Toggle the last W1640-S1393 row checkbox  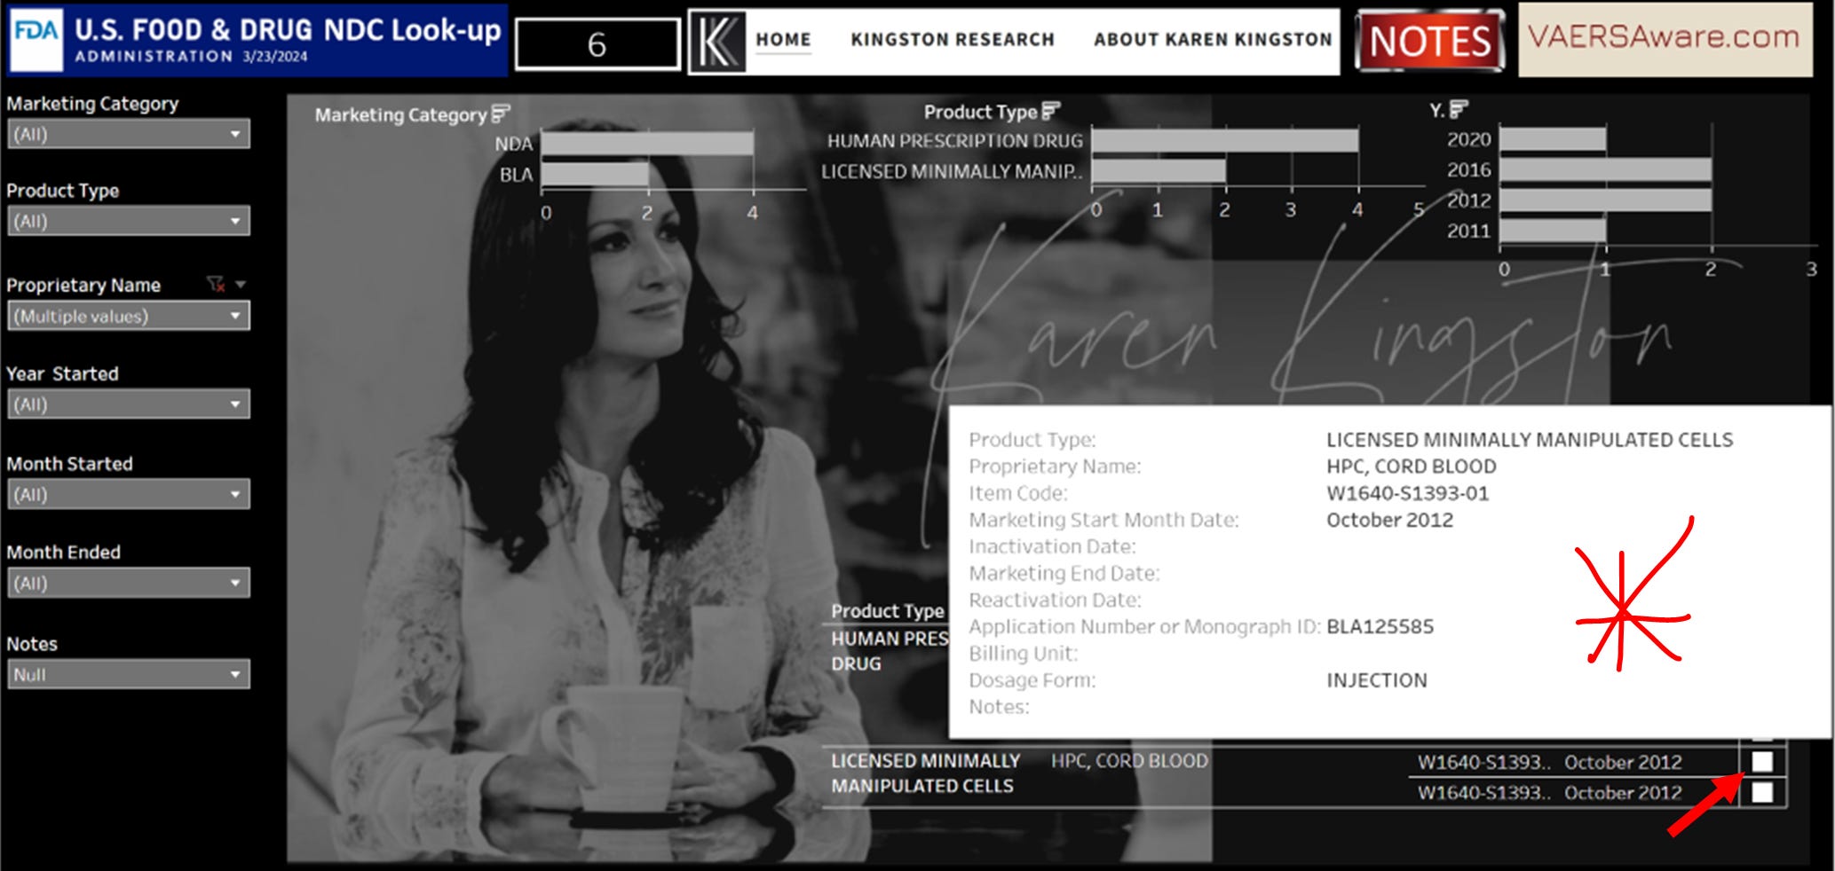(1762, 792)
